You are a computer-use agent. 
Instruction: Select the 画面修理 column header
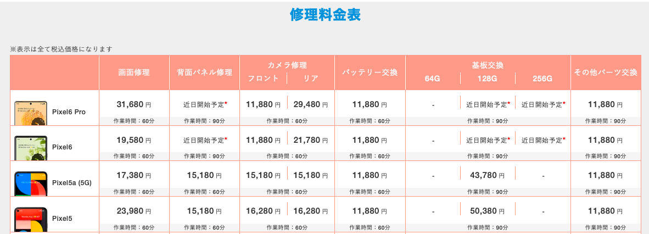[x=134, y=73]
